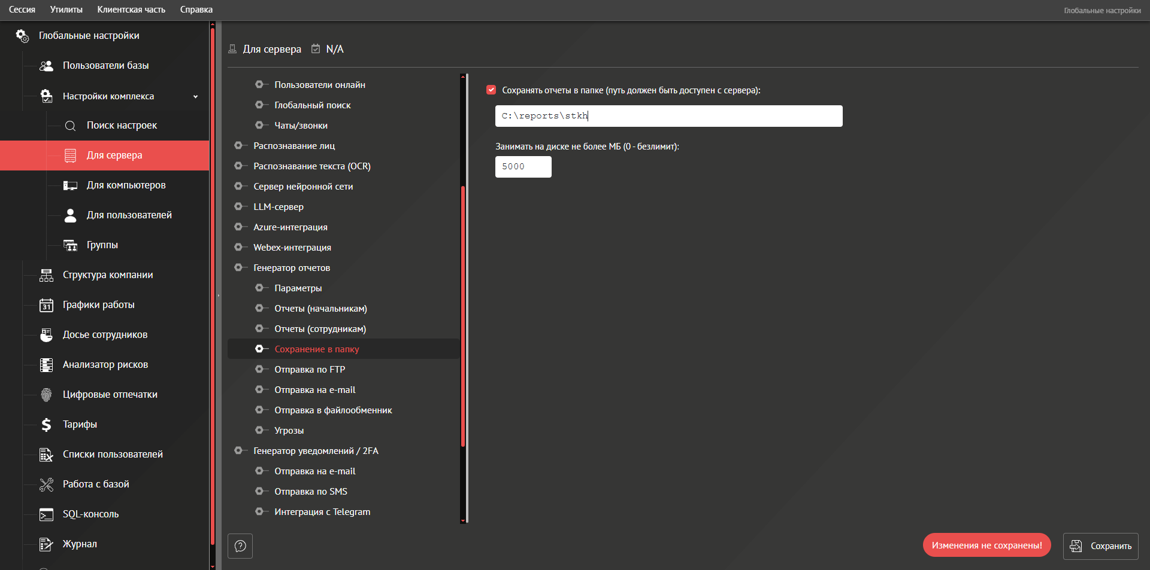
Task: Collapse the Генератор отчетов tree node
Action: click(x=238, y=268)
